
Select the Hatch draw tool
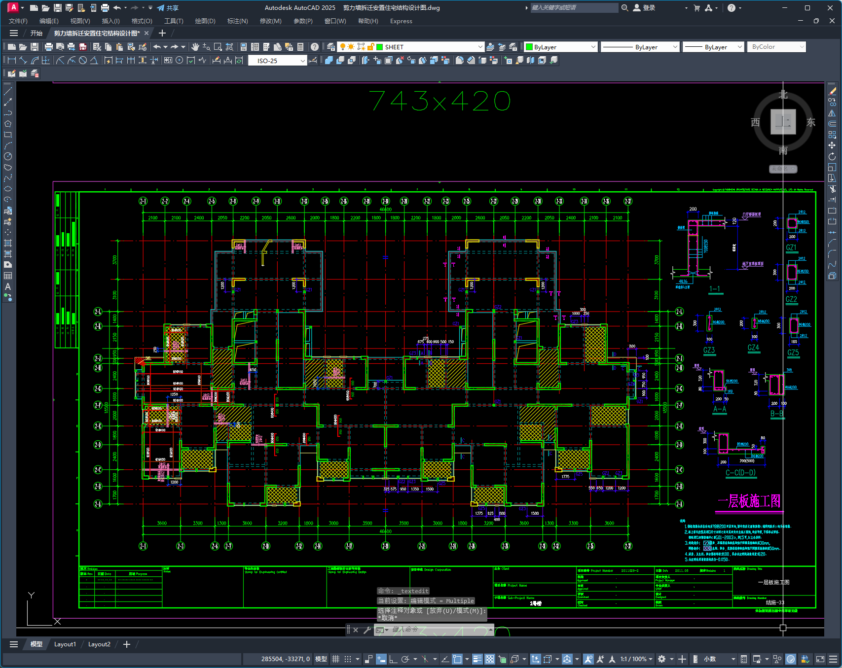pos(8,243)
